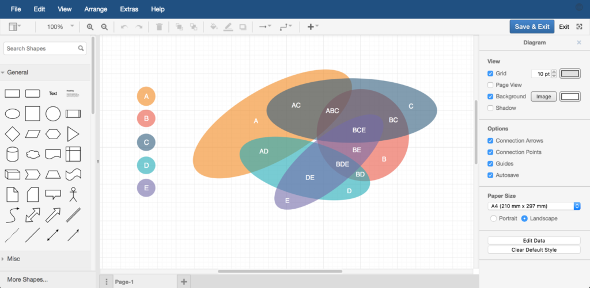Image resolution: width=590 pixels, height=288 pixels.
Task: Click the Edit Data button
Action: click(x=534, y=241)
